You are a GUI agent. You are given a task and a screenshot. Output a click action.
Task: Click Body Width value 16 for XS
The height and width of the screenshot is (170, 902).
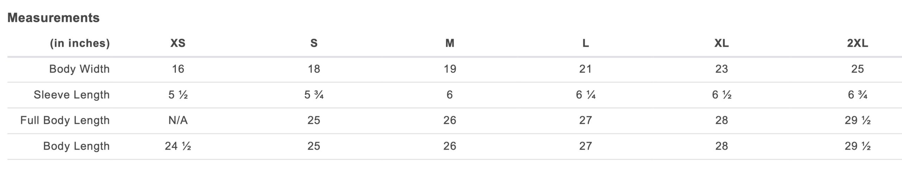click(178, 69)
